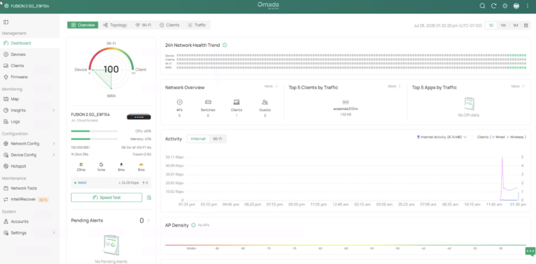Click the refresh icon in top bar
Image resolution: width=536 pixels, height=264 pixels.
[494, 6]
